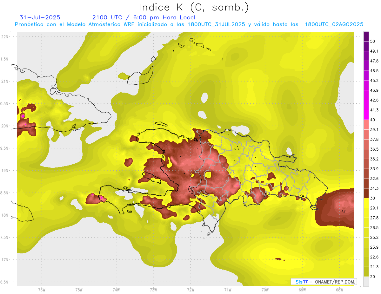Click the colorbar value '27.8'
The width and height of the screenshot is (381, 294).
pyautogui.click(x=374, y=218)
